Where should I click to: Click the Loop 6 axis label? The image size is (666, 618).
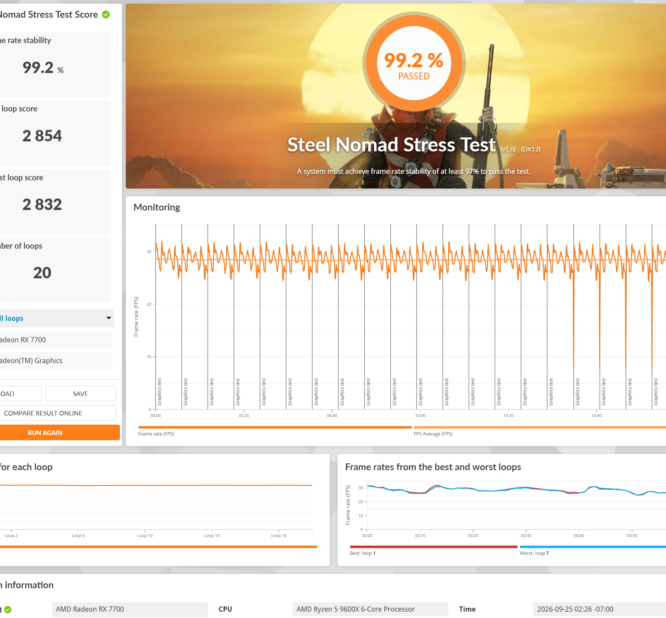click(x=78, y=535)
